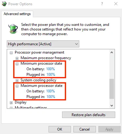
Task: Open the High performance power plan dropdown
Action: click(43, 44)
